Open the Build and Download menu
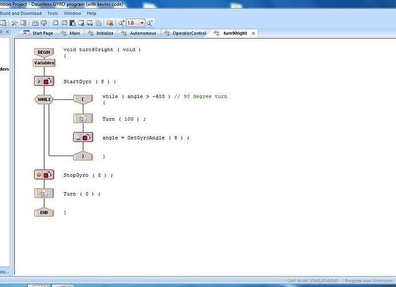 pos(21,13)
